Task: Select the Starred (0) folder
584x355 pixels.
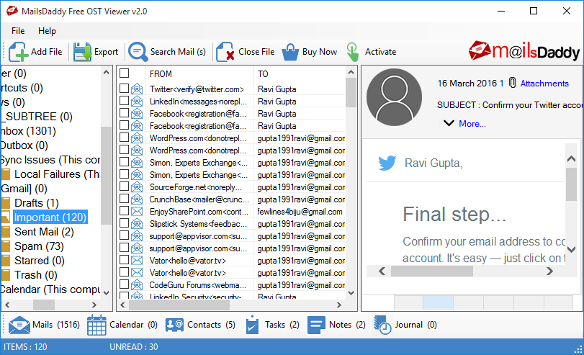Action: tap(40, 261)
